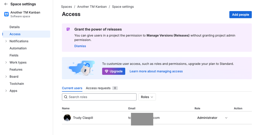This screenshot has width=258, height=135.
Task: Click the Access requests count badge 0
Action: coord(115,88)
